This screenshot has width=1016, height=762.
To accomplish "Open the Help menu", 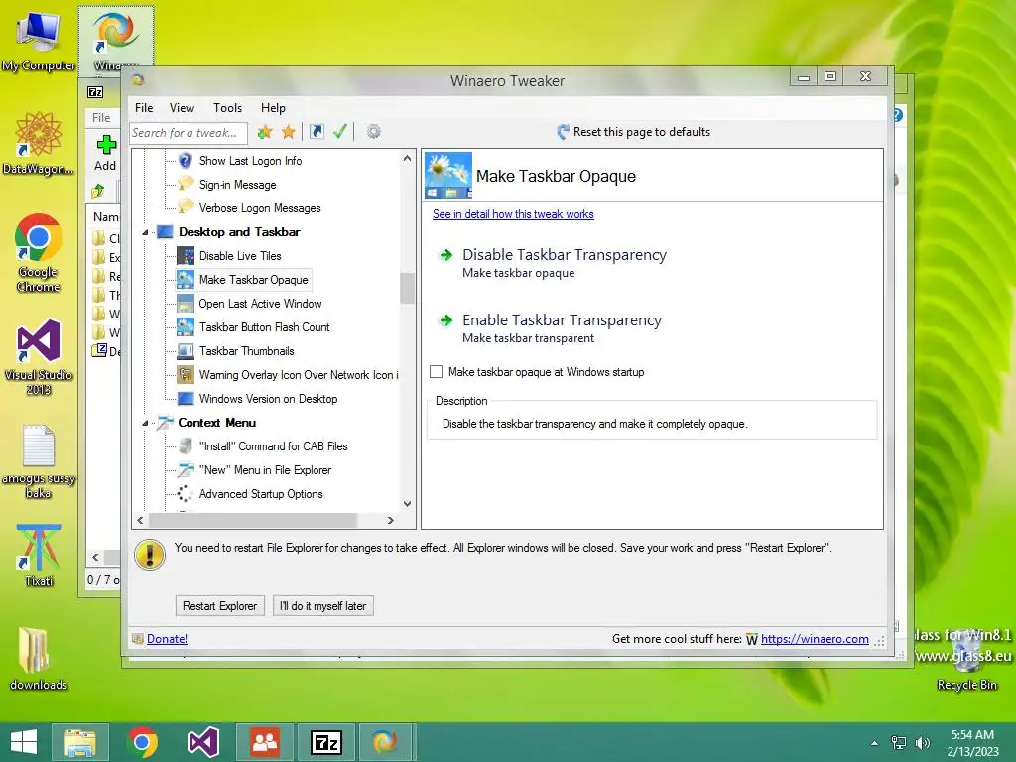I will (273, 108).
